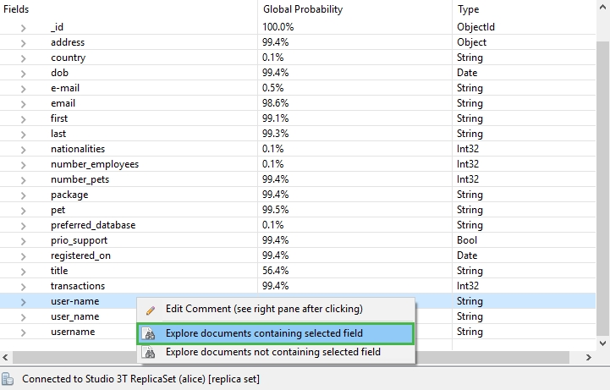
Task: Select the registered_on field name
Action: [80, 255]
